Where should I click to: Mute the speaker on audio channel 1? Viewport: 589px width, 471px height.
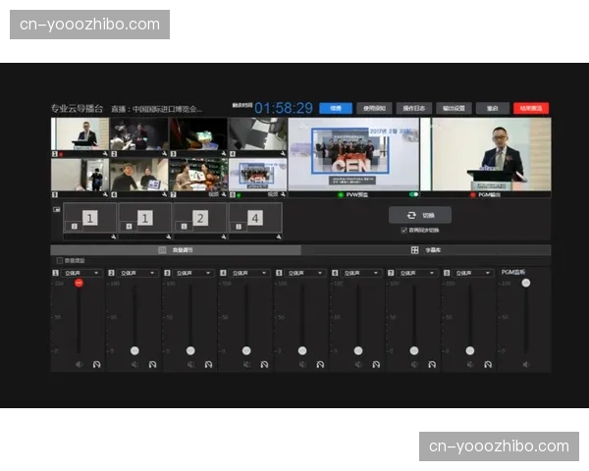[80, 364]
